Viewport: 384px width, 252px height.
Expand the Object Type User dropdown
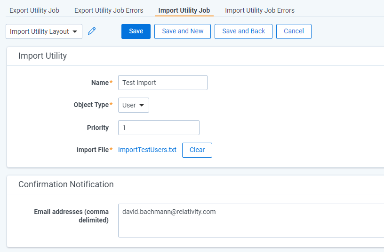click(x=134, y=105)
